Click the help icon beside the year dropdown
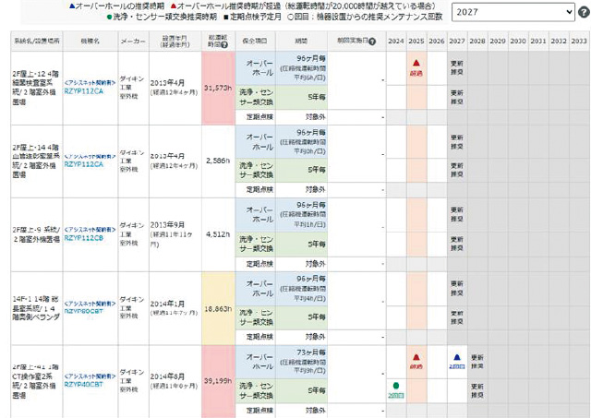This screenshot has width=591, height=418. (x=583, y=12)
